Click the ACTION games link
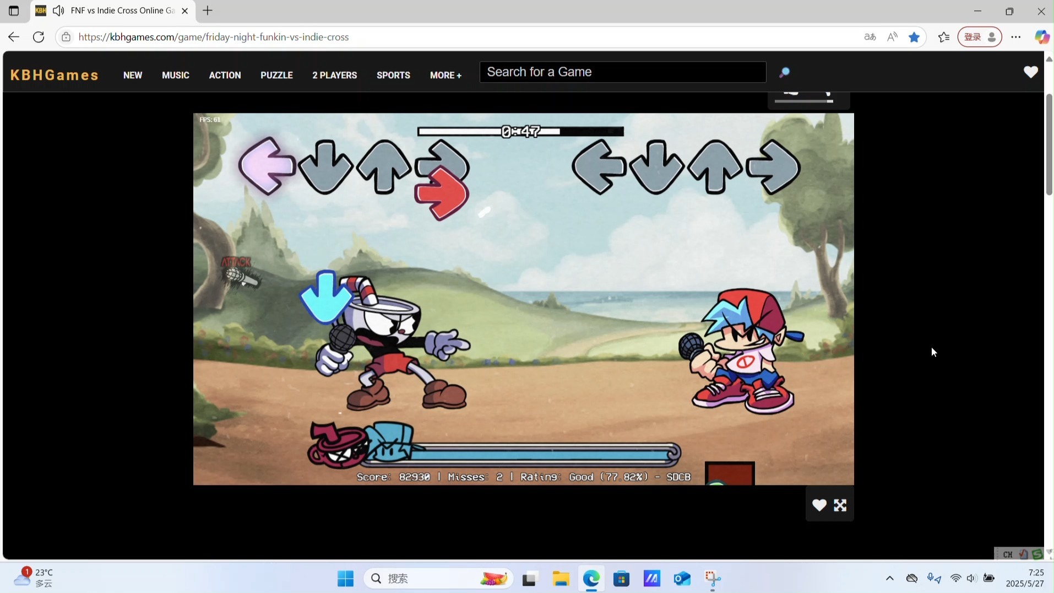The height and width of the screenshot is (593, 1054). [225, 75]
